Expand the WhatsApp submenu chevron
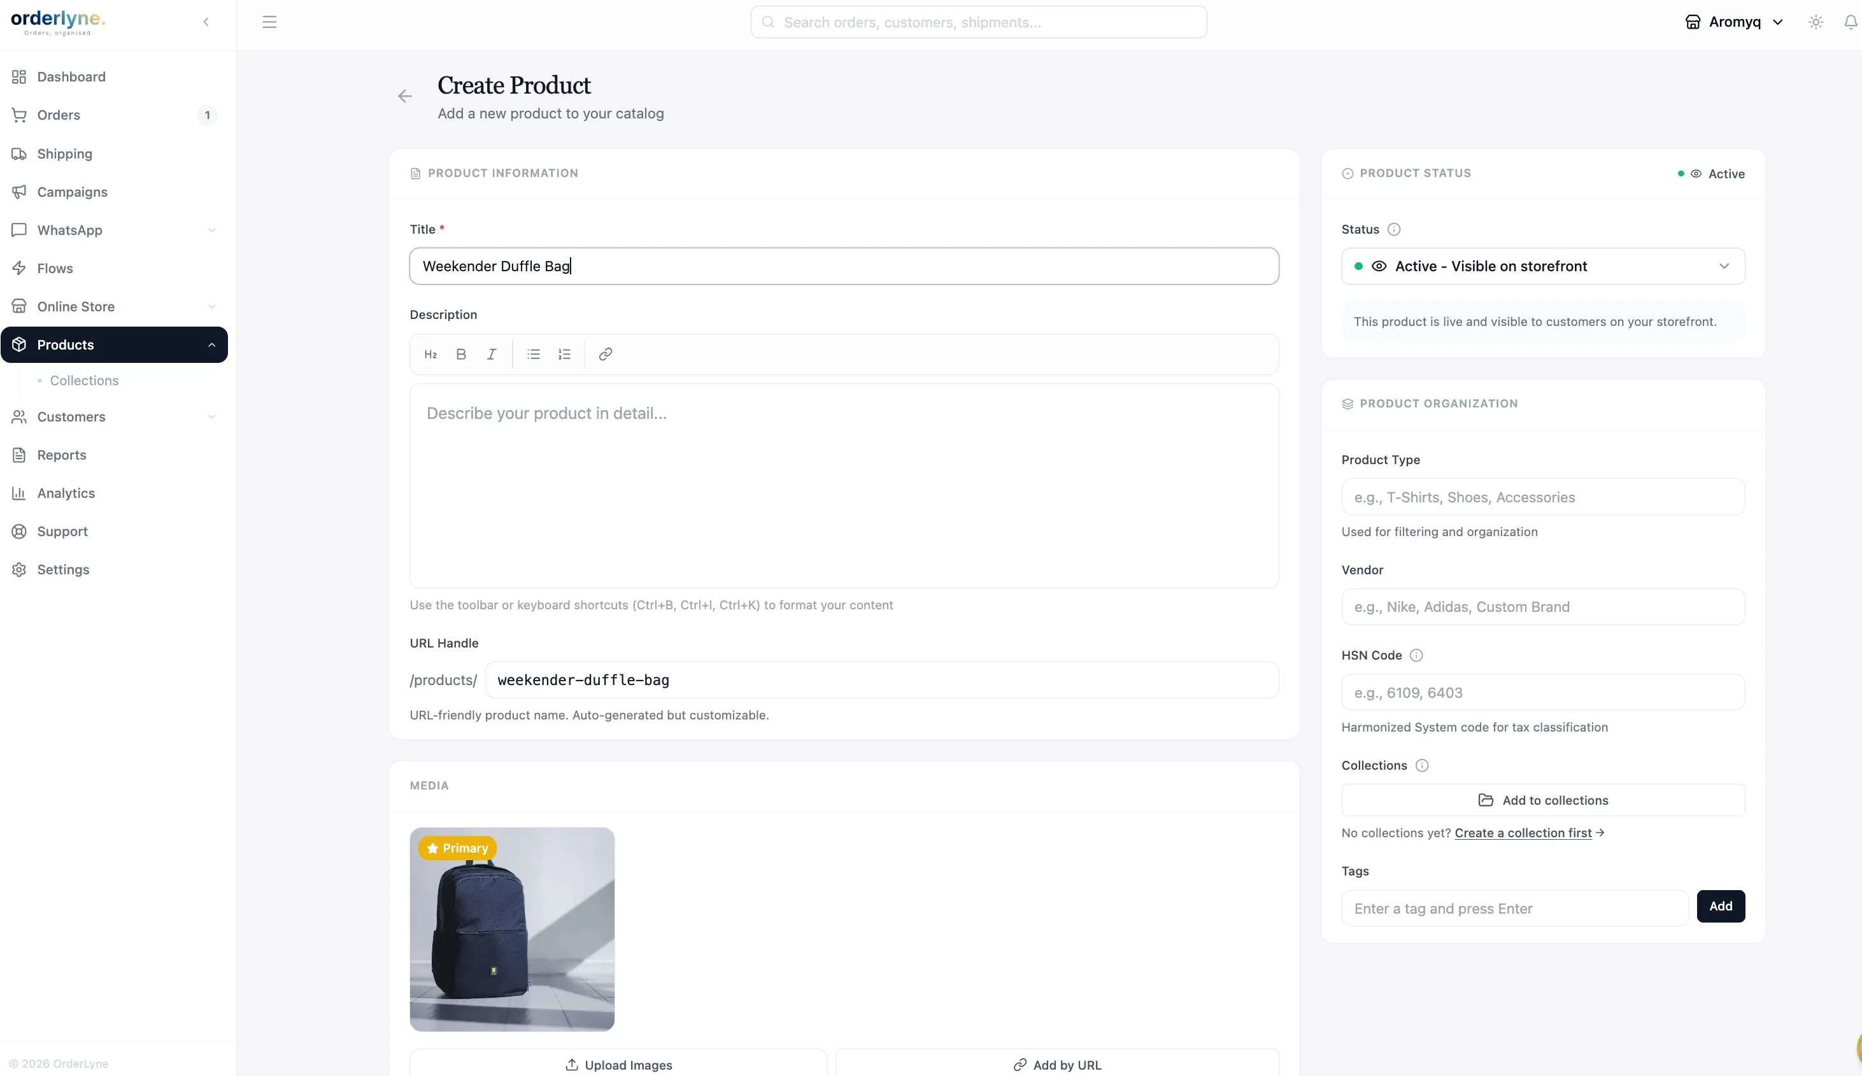Screen dimensions: 1862x1076 coord(212,230)
